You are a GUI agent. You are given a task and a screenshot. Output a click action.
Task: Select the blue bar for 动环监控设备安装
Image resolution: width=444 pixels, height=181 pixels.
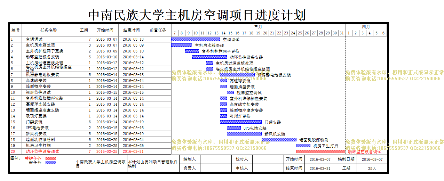coord(209,57)
